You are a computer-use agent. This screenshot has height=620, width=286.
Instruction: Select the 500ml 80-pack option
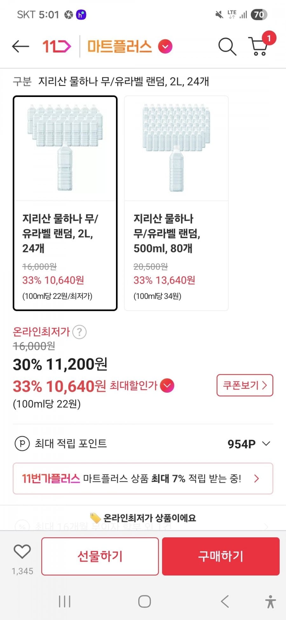click(x=176, y=248)
